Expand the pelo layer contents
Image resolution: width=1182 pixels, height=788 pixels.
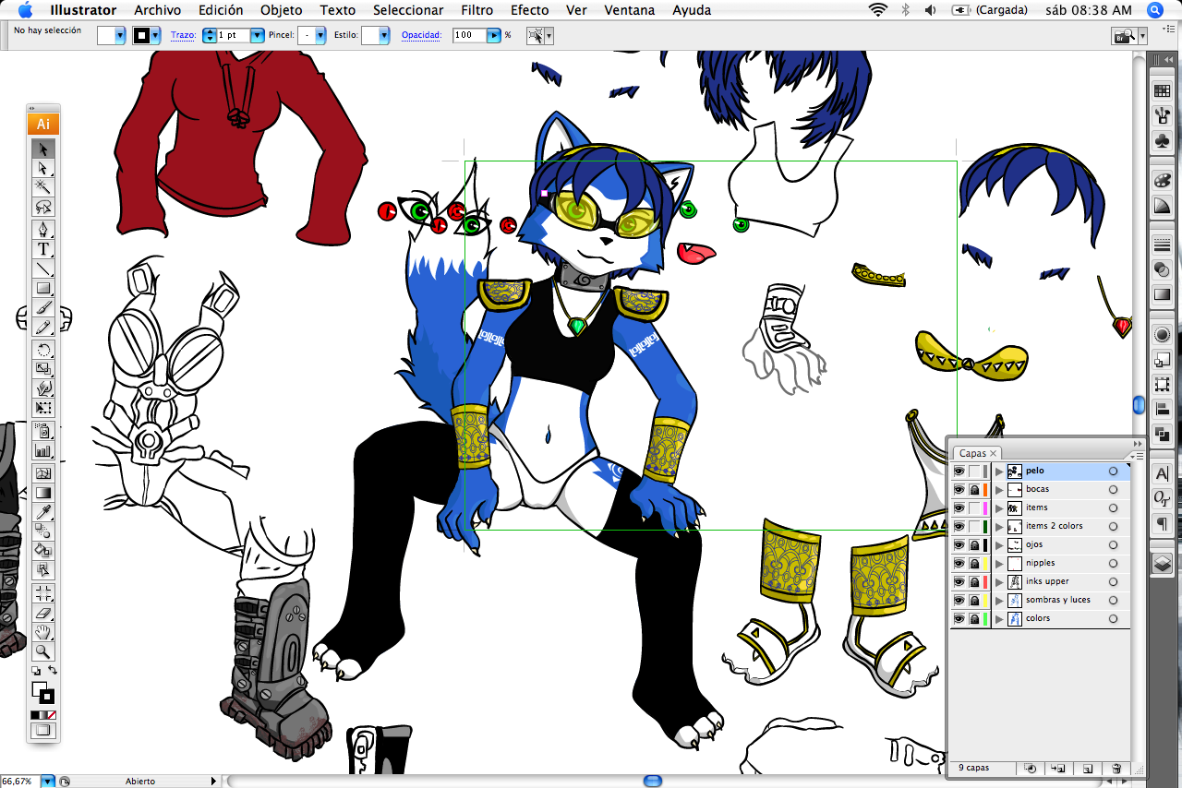tap(998, 471)
